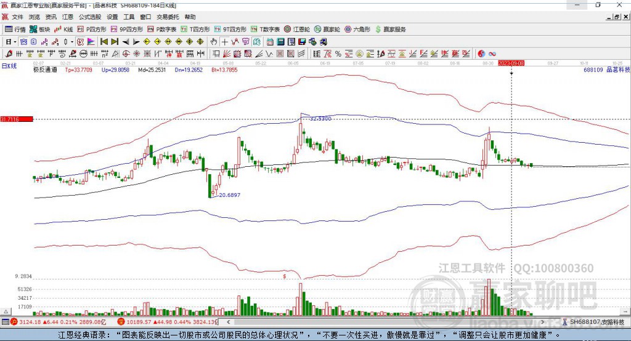Click the infinity loop icon
This screenshot has width=631, height=341.
492,54
